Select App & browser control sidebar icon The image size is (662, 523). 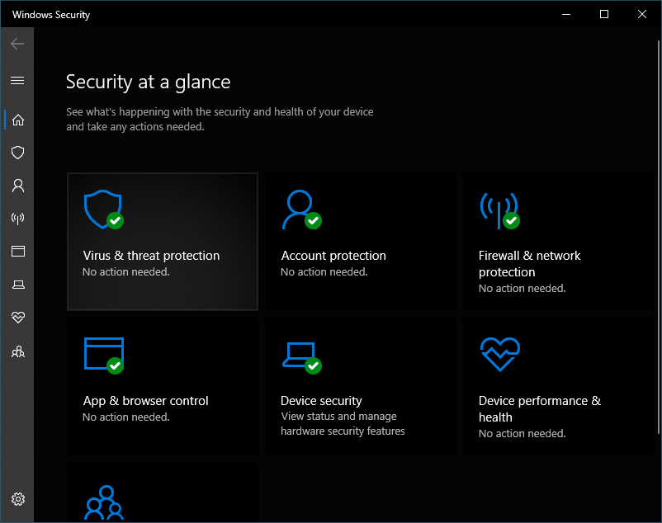click(17, 252)
